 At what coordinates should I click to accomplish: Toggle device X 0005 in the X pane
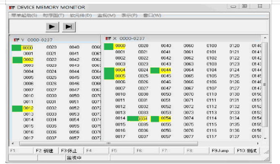[x=120, y=76]
